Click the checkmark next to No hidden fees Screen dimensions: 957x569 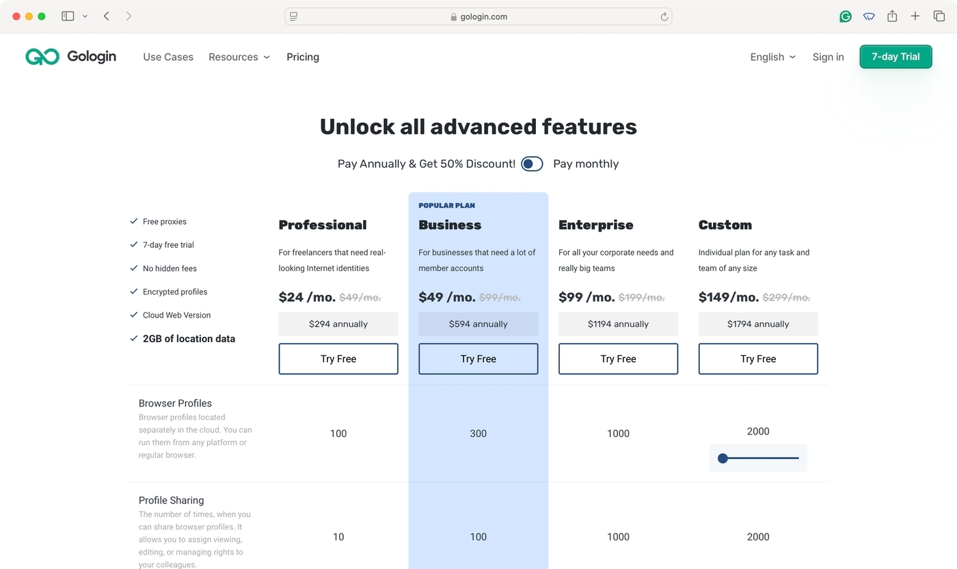[x=134, y=268]
